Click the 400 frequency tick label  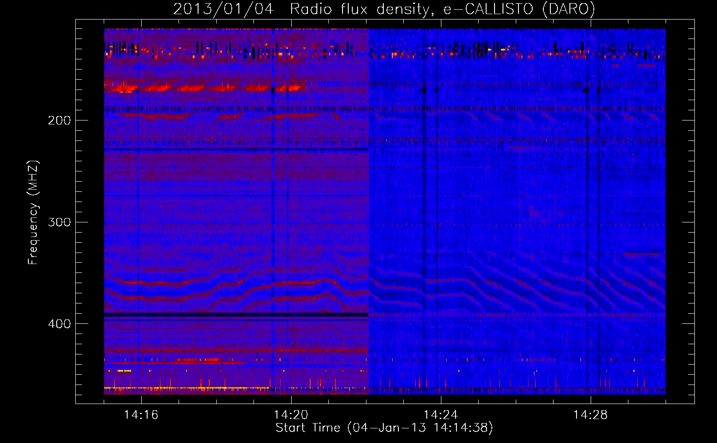(x=59, y=324)
